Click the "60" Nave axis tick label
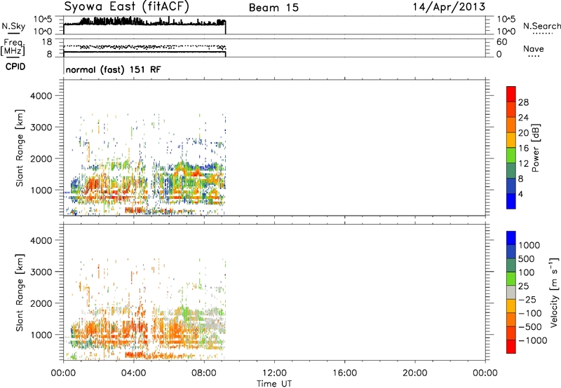561x388 pixels. point(502,42)
